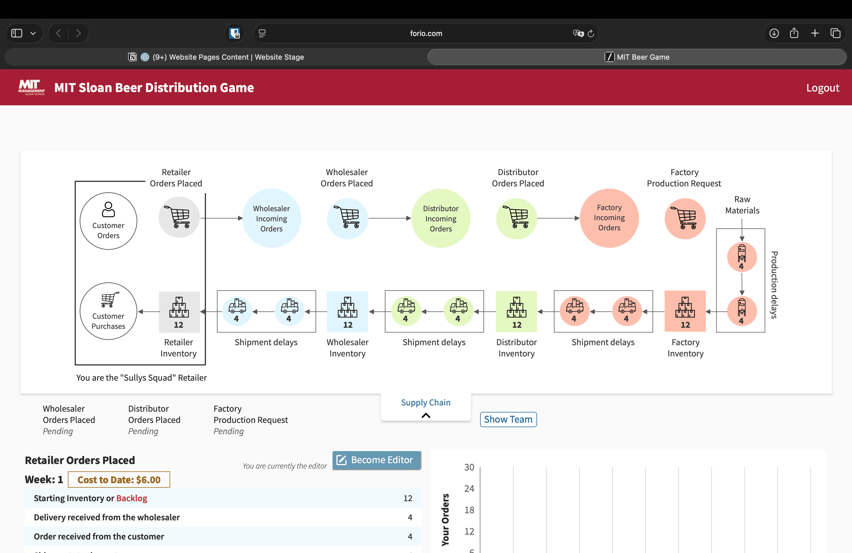Click the forio.com address bar
Viewport: 852px width, 553px height.
pos(426,33)
